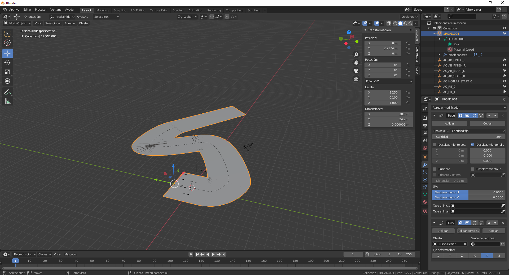
Task: Open Material properties tab icon
Action: coord(425,202)
